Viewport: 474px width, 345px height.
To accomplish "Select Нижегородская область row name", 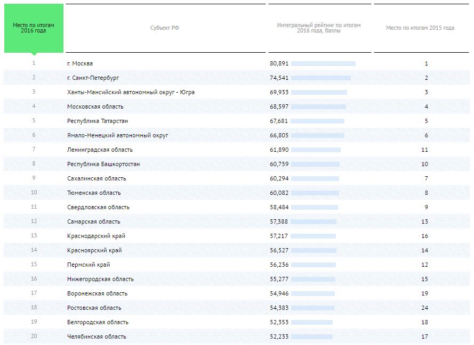I will click(x=100, y=280).
